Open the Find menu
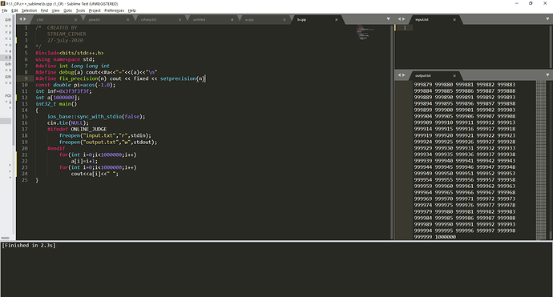553x297 pixels. pos(44,10)
